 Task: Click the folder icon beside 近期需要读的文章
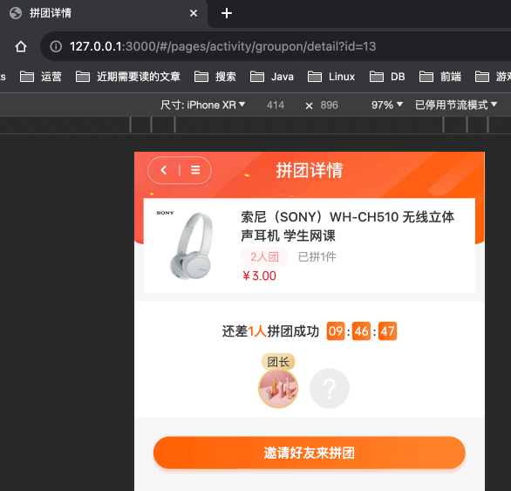pos(83,77)
